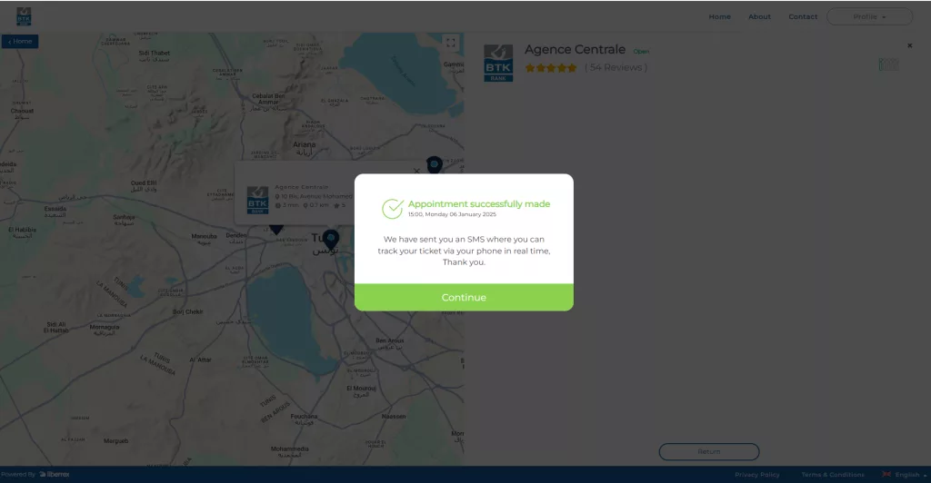Select the map pin at the upper right of the popup
This screenshot has height=483, width=931.
(x=434, y=164)
